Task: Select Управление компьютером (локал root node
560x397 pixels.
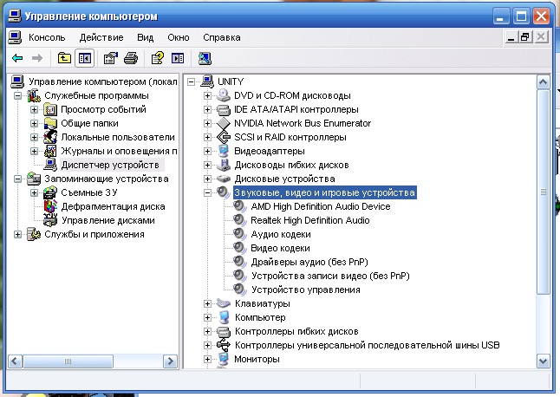Action: (x=103, y=81)
